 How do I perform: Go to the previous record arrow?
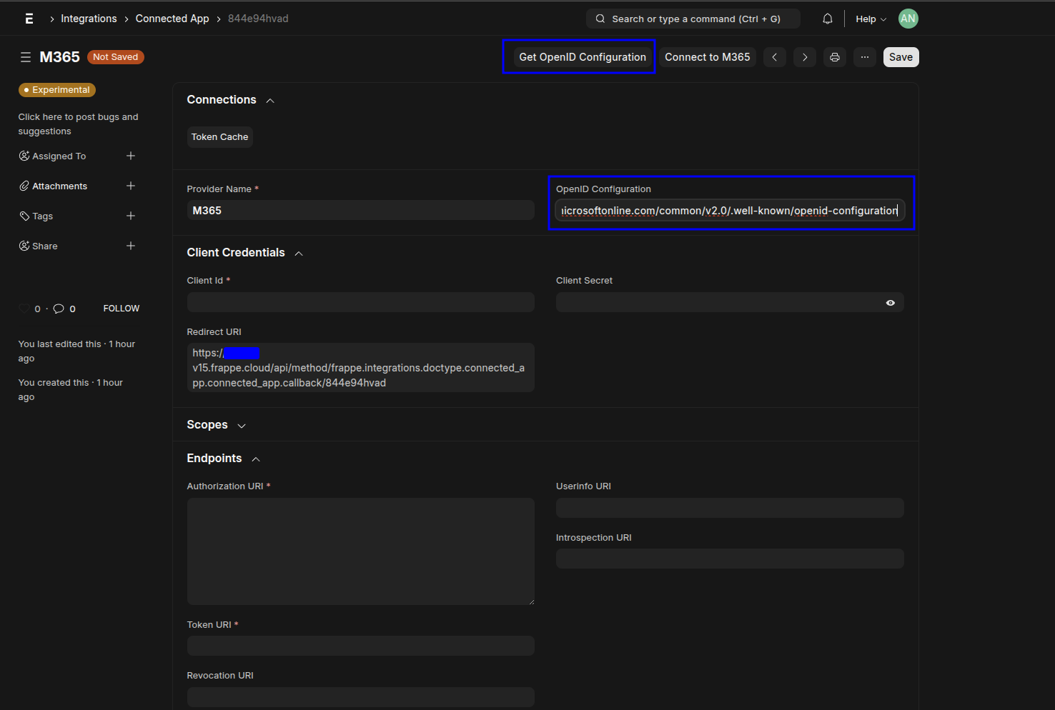point(775,57)
